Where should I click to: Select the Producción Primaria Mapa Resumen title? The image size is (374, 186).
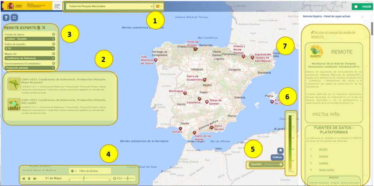(64, 81)
